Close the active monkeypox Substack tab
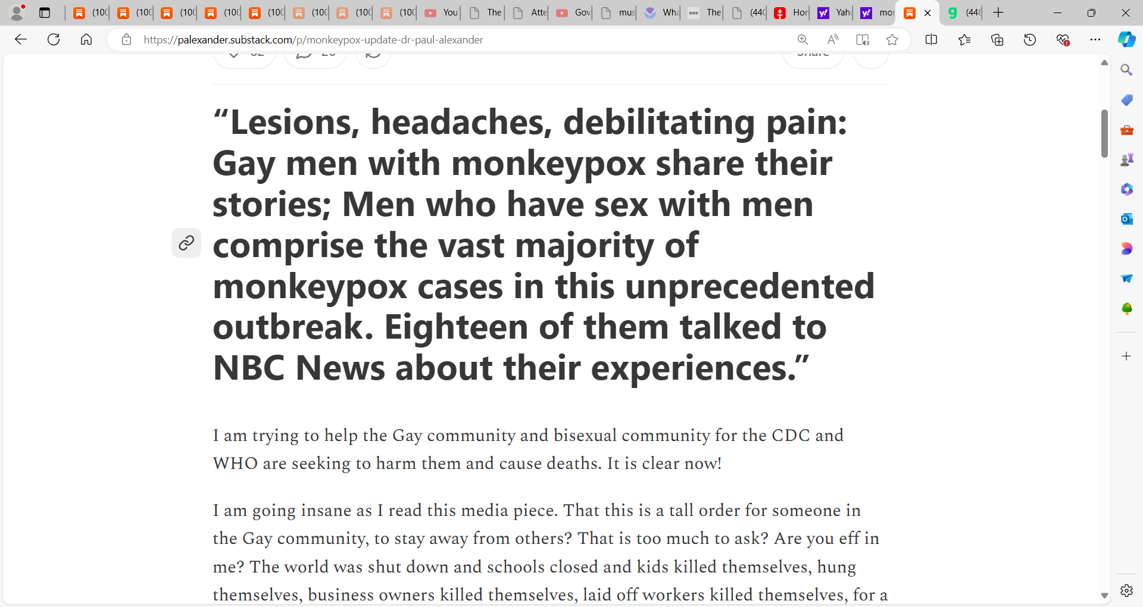Image resolution: width=1143 pixels, height=607 pixels. tap(927, 12)
